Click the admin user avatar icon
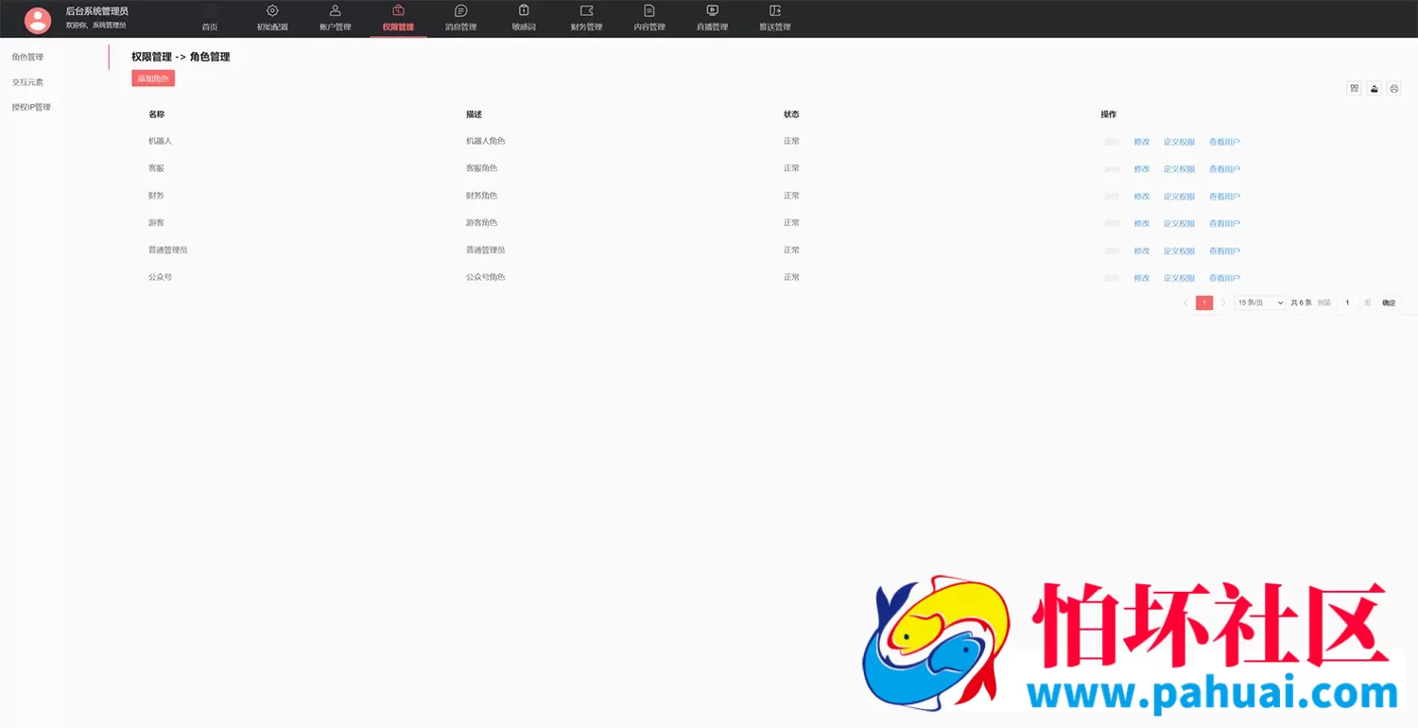Screen dimensions: 1418x728 coord(38,20)
